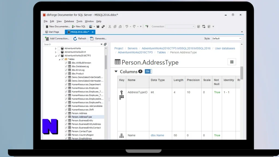Open the Help menu
This screenshot has width=279, height=157.
pos(99,21)
